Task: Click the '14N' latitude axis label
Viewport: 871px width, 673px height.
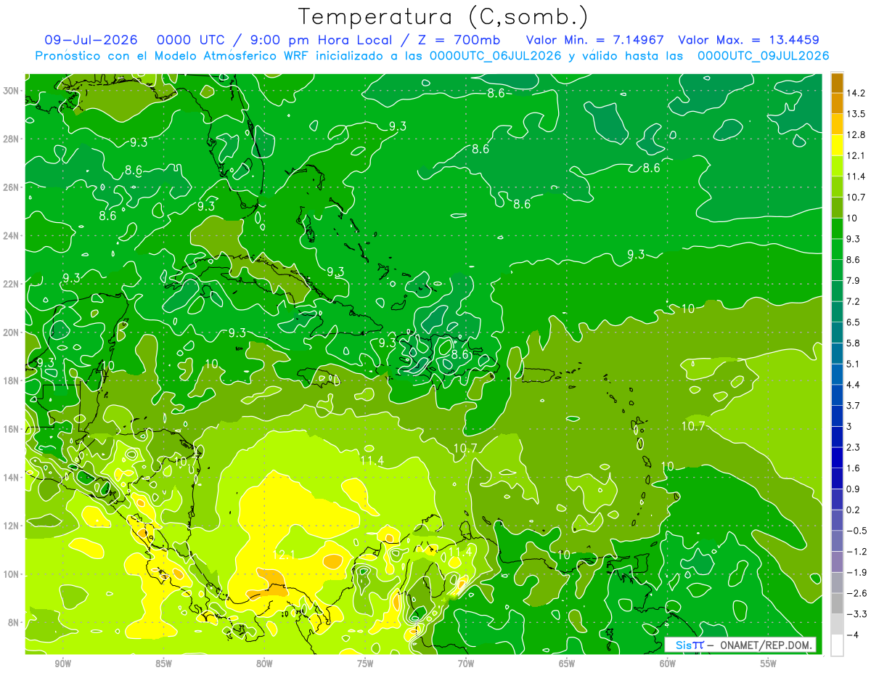Action: tap(12, 477)
